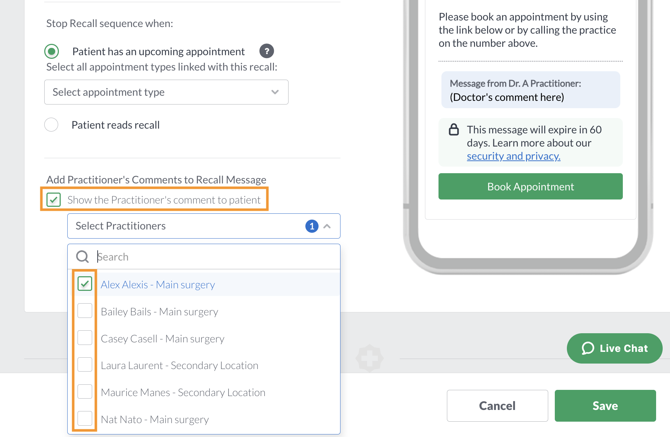The width and height of the screenshot is (670, 437).
Task: Open the 'security and privacy' link
Action: (x=513, y=156)
